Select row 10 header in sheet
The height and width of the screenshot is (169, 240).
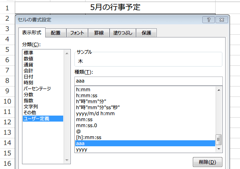click(7, 102)
